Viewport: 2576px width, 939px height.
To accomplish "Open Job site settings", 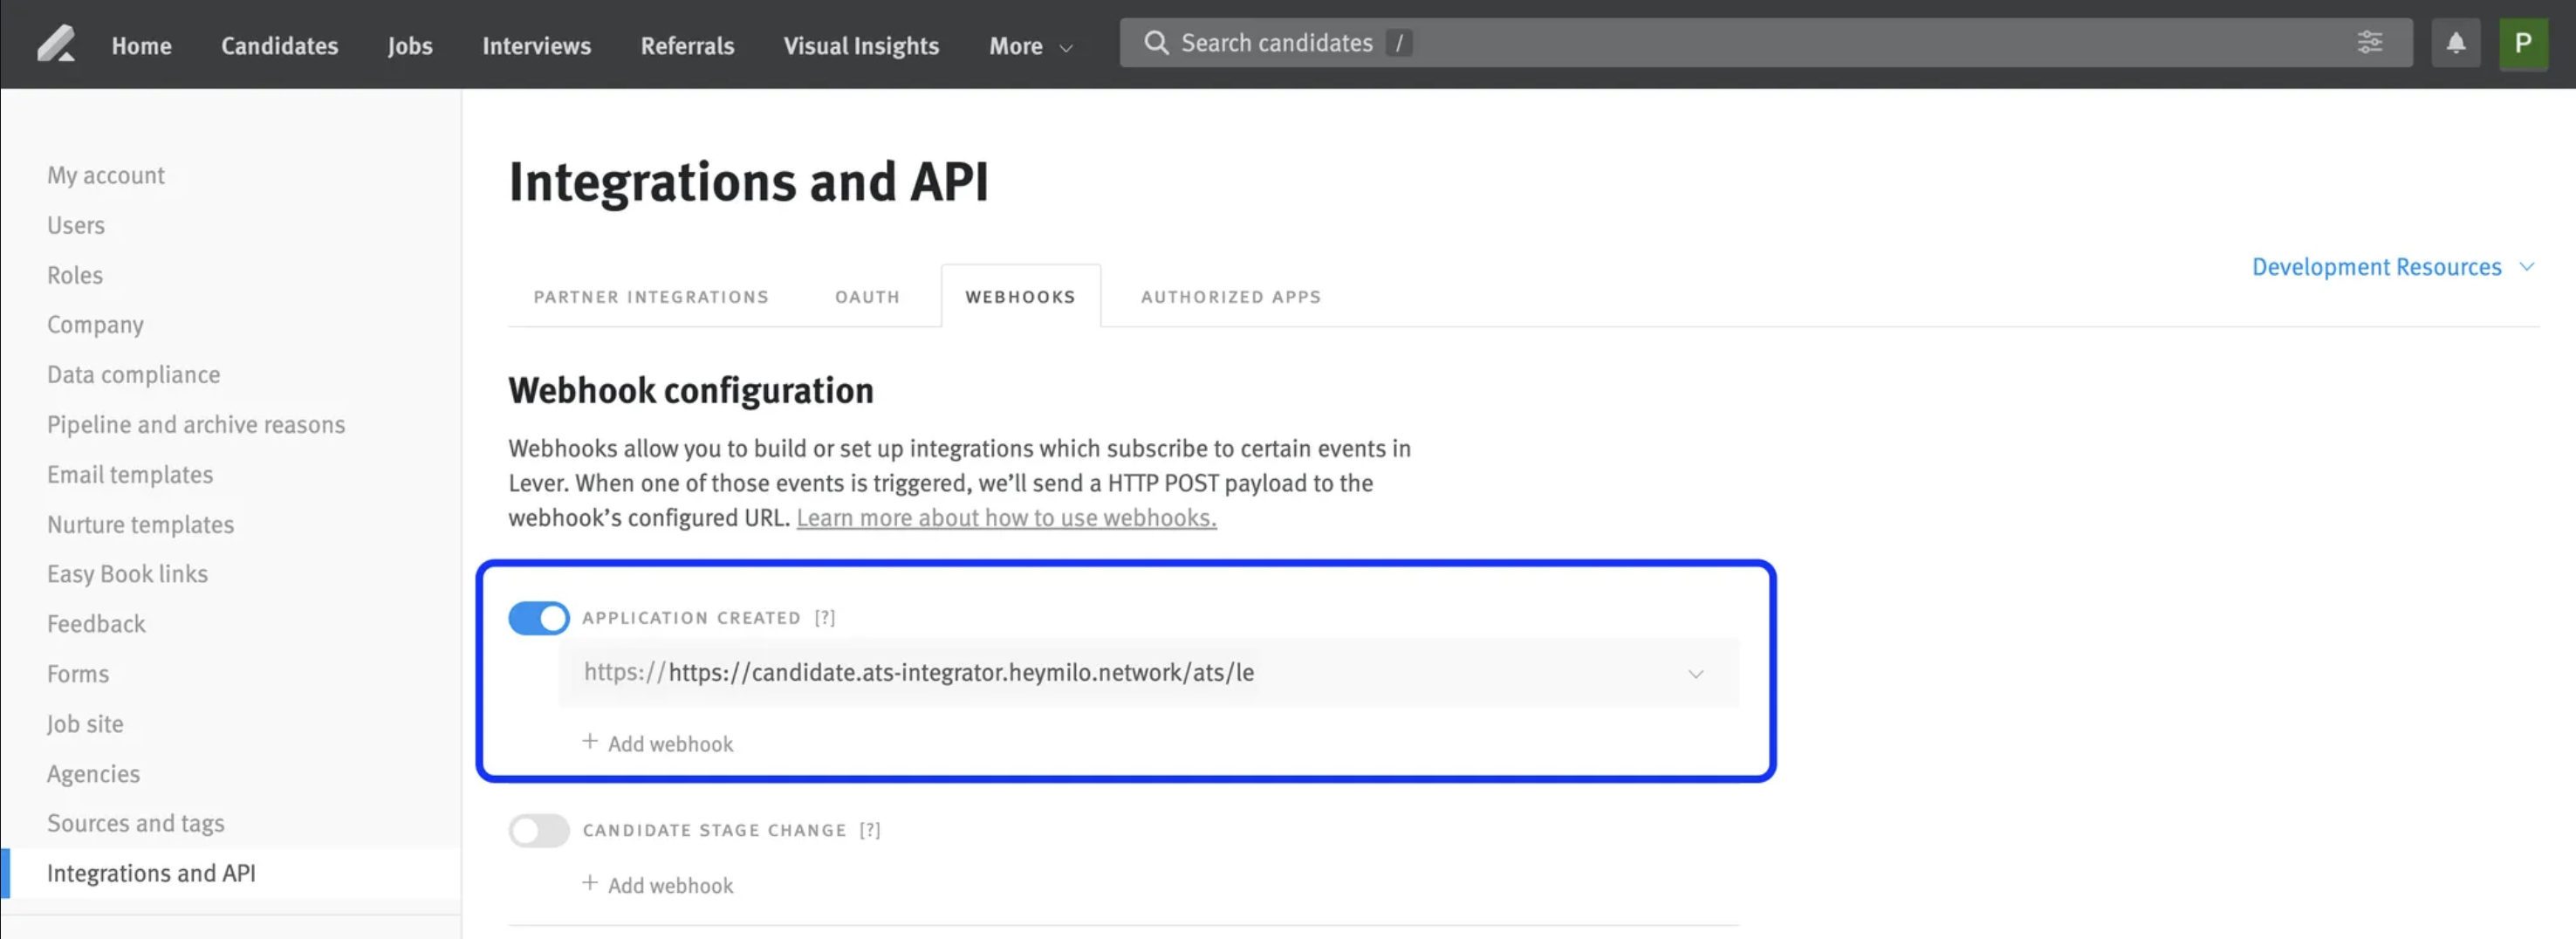I will 85,724.
